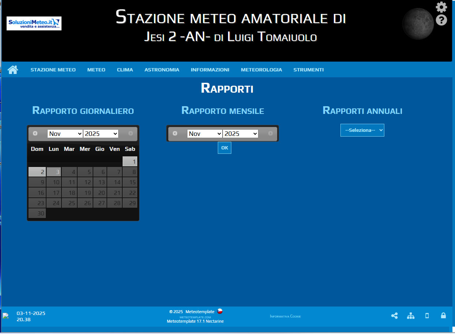
Task: Select day 2 in the daily calendar
Action: [37, 172]
